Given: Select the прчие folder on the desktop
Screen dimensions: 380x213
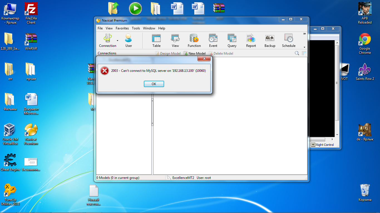Looking at the screenshot, I should click(x=31, y=72).
